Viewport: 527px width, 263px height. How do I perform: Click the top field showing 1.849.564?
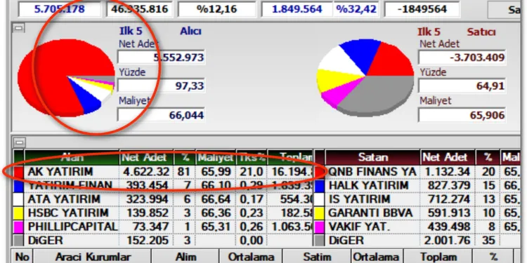pos(297,9)
